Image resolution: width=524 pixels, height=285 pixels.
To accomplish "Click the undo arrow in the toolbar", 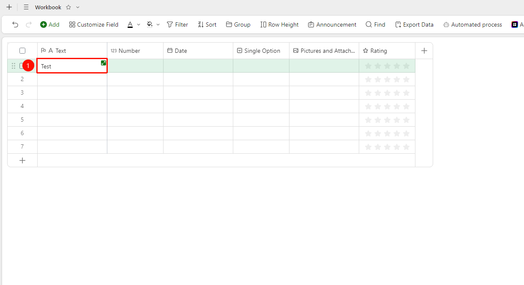I will pos(15,24).
